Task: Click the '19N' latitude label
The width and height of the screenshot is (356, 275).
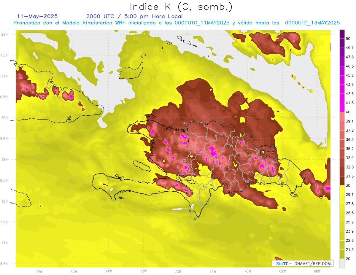Action: (5, 160)
